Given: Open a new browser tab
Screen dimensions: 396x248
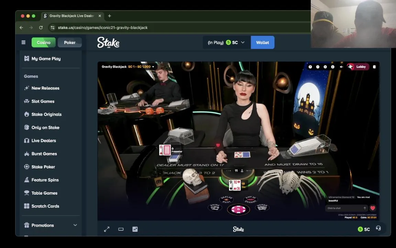Looking at the screenshot, I should tap(109, 16).
